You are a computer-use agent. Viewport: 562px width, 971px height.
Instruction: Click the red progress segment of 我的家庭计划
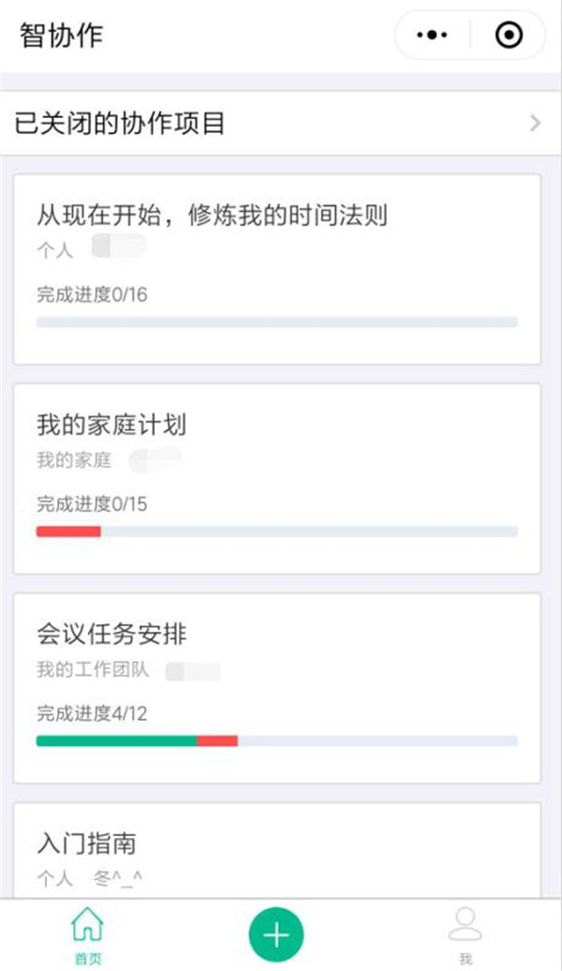tap(68, 531)
